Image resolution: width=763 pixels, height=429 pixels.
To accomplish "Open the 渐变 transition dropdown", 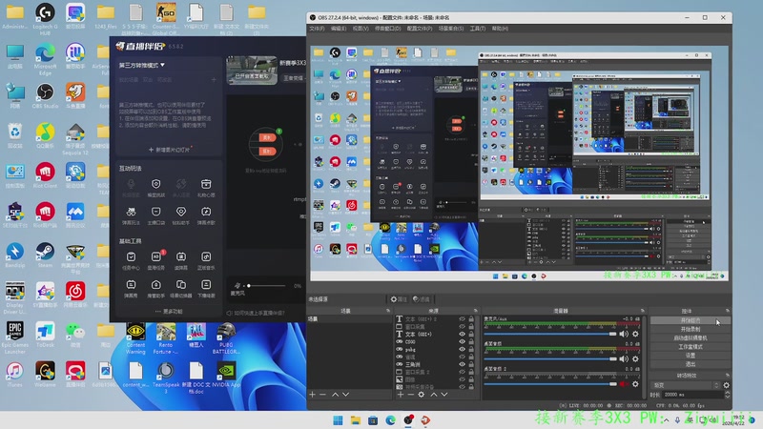I will [x=684, y=384].
